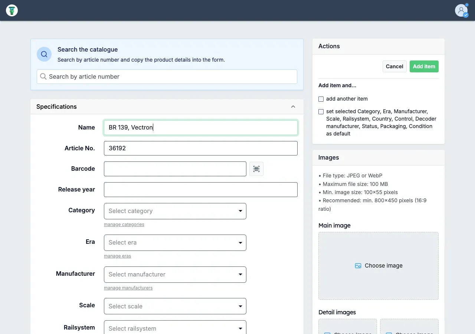This screenshot has width=475, height=334.
Task: Click the image icon in Main image area
Action: 358,266
